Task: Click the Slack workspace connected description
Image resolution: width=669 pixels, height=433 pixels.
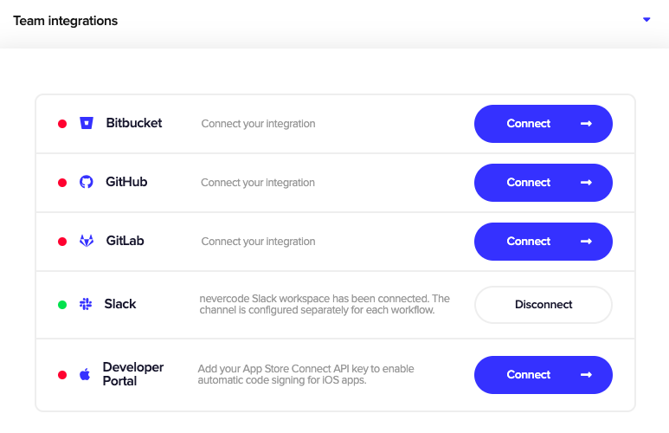Action: tap(325, 304)
